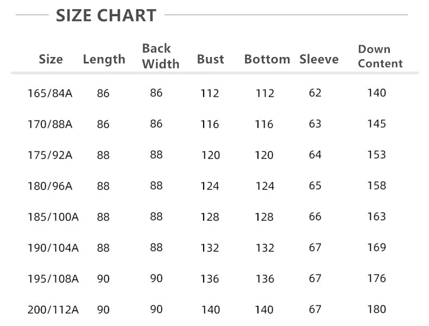The image size is (429, 326).
Task: Click the Down Content value 180
Action: 376,309
